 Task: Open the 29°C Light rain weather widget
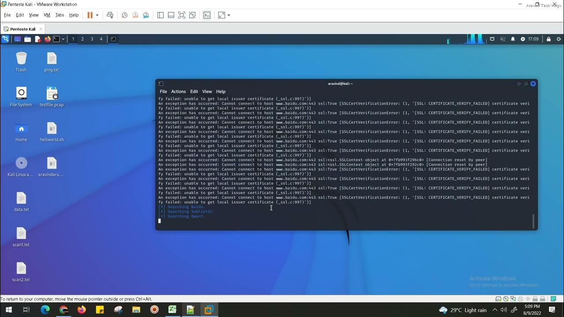coord(463,310)
